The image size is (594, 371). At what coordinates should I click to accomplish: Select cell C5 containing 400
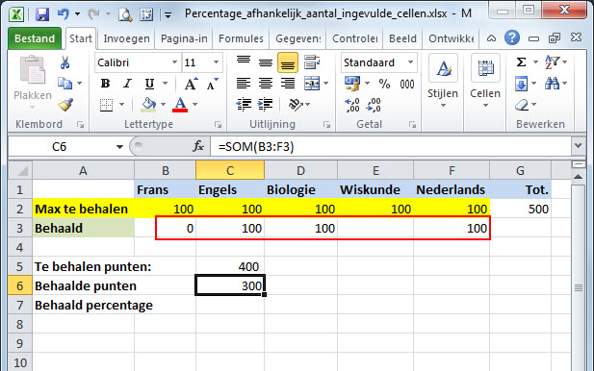click(x=230, y=266)
